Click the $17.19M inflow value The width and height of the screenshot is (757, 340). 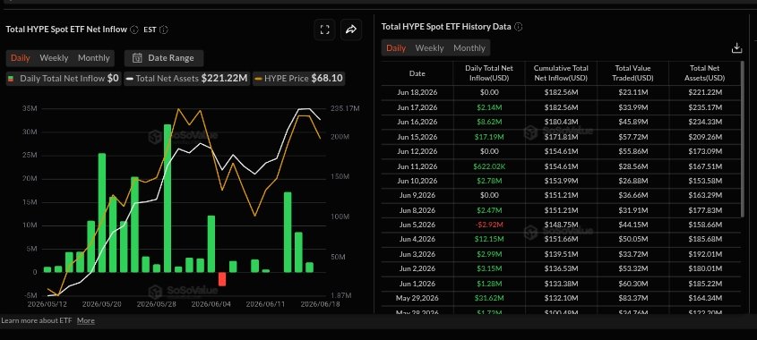pos(489,137)
